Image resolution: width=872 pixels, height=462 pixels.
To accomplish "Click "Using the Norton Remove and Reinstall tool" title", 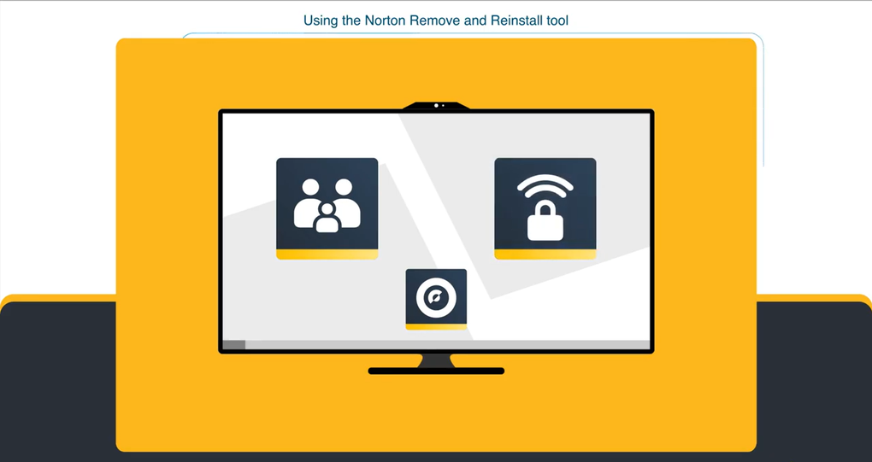I will pyautogui.click(x=436, y=20).
